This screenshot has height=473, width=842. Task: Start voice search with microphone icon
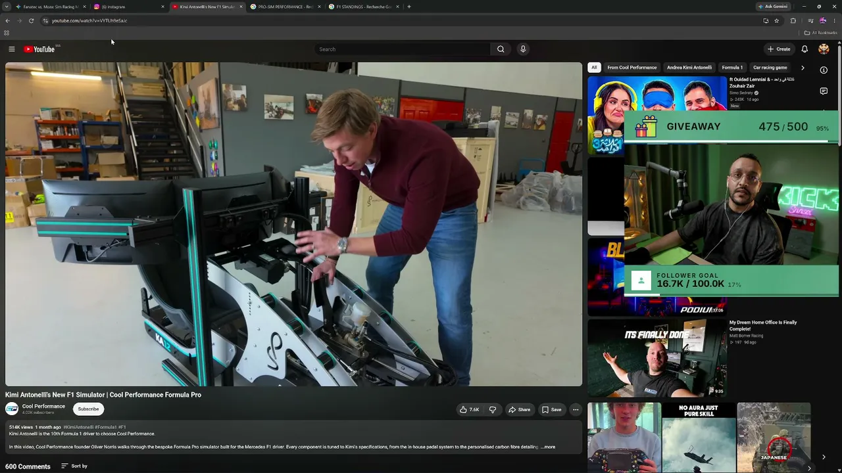point(523,49)
